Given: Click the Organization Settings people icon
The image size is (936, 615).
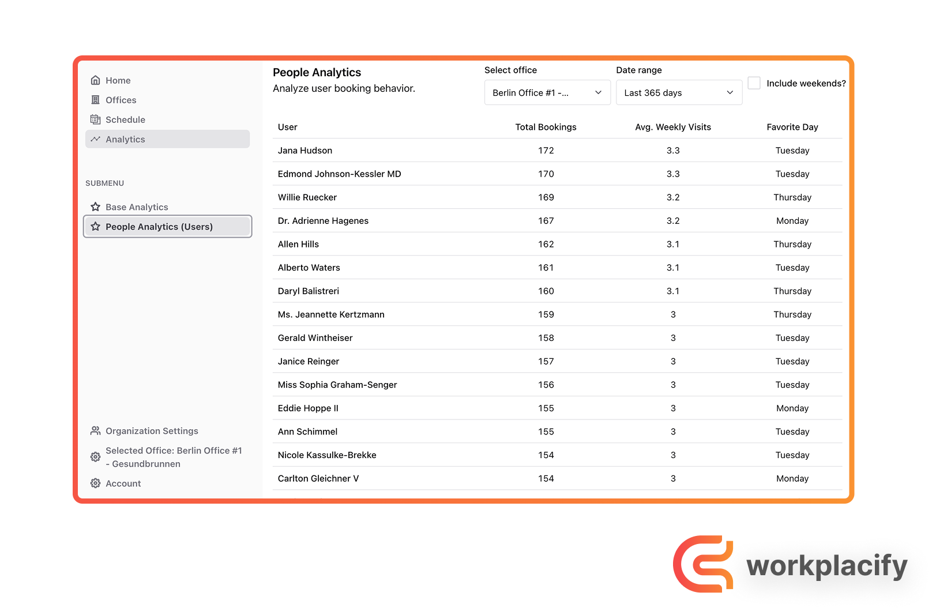Looking at the screenshot, I should point(95,430).
